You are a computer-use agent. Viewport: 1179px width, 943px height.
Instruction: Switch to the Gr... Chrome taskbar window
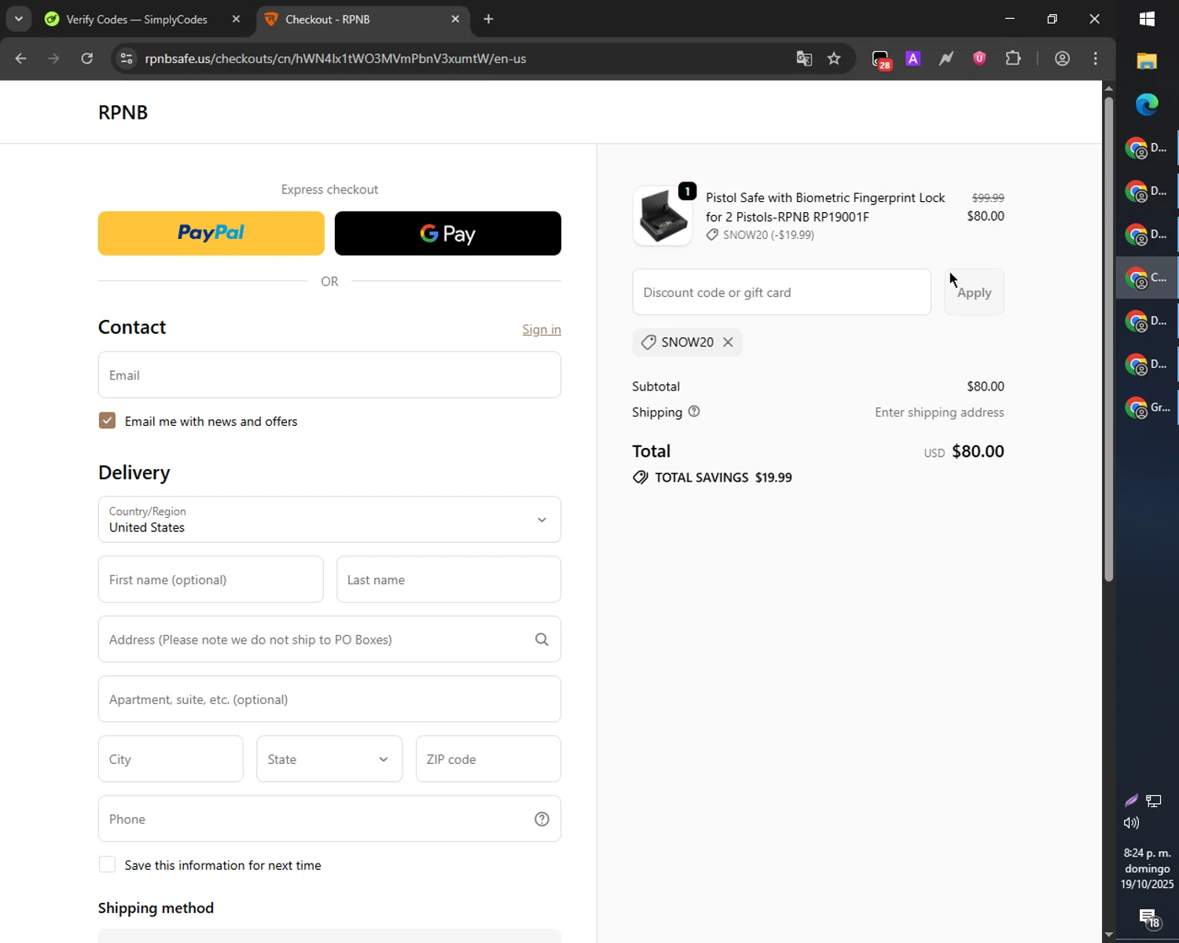click(x=1147, y=407)
